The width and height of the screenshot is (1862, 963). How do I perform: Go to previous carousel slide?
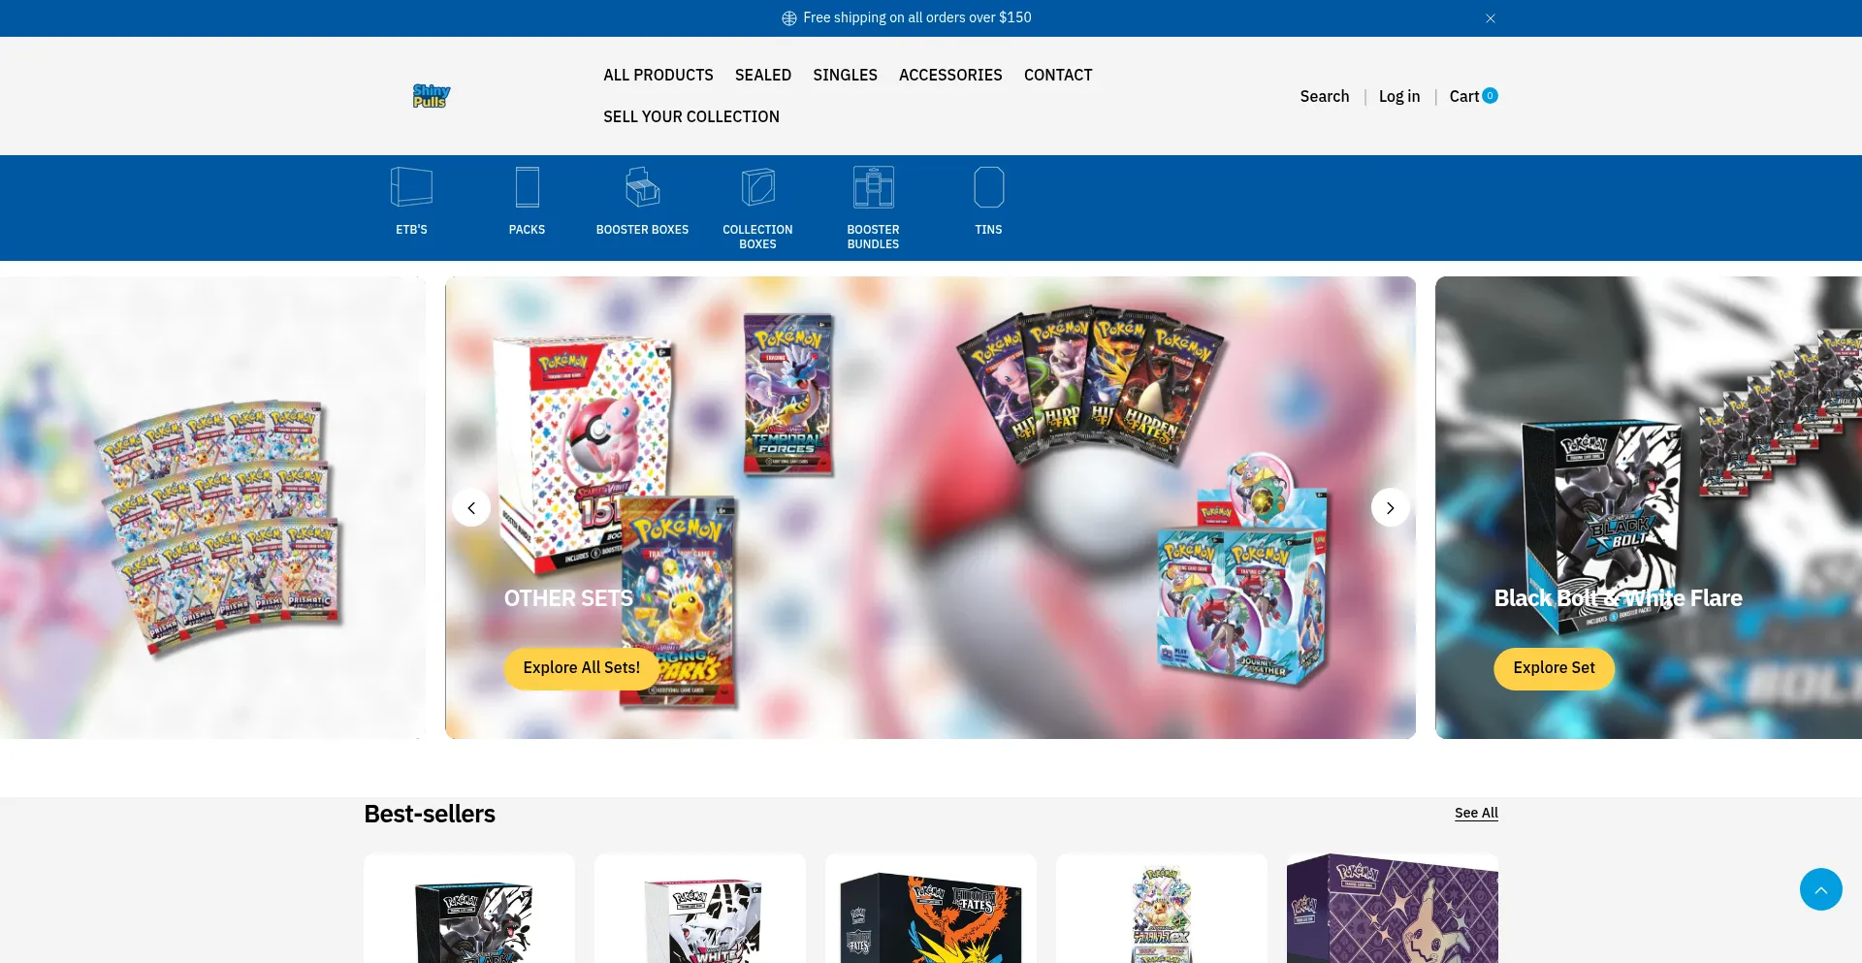(x=471, y=507)
